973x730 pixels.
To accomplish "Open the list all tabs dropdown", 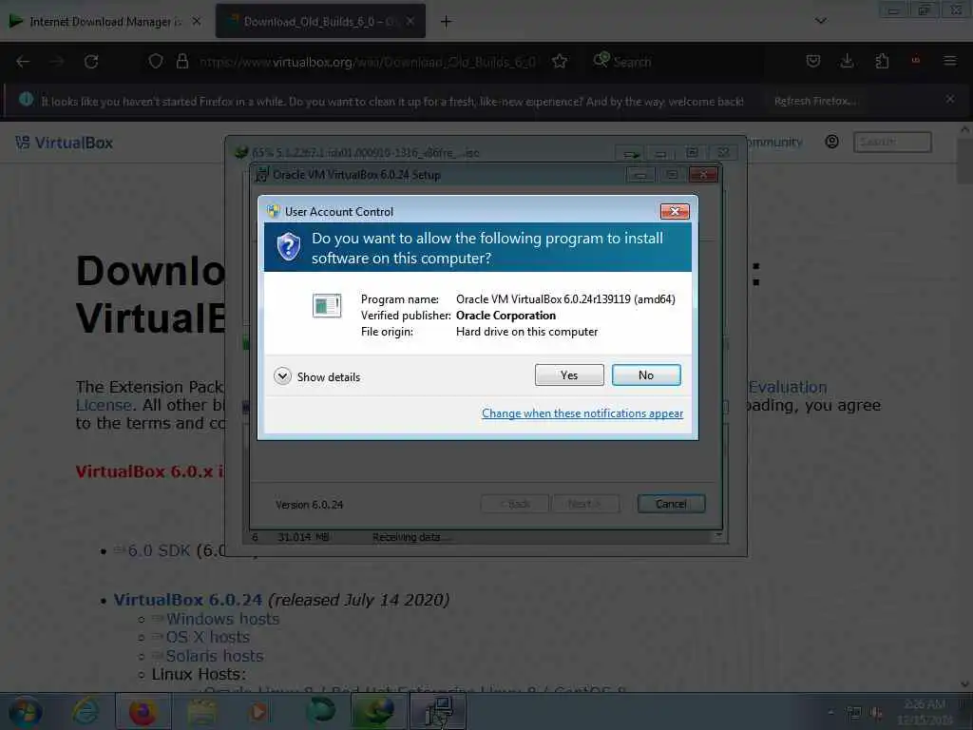I will (820, 21).
